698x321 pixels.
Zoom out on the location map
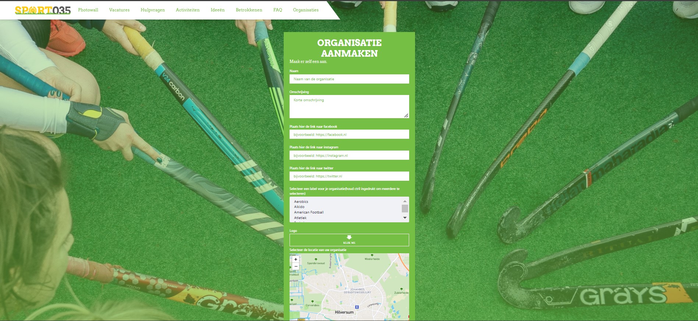tap(295, 267)
